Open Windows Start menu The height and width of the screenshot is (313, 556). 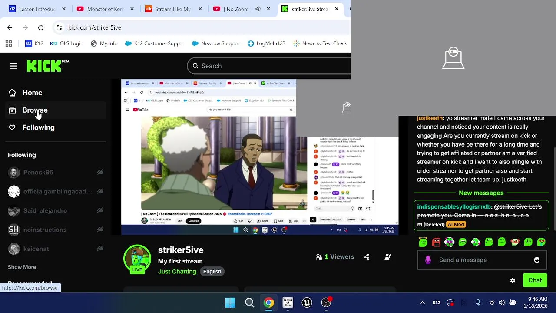[230, 303]
